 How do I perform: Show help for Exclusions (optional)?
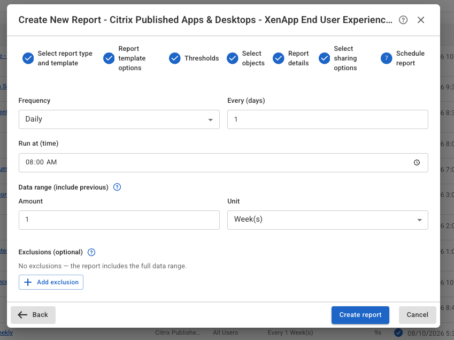[91, 252]
